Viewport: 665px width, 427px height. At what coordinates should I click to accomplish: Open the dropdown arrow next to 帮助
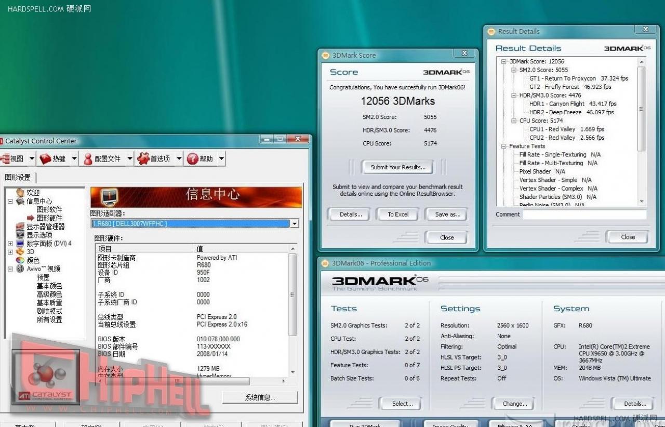pos(221,159)
